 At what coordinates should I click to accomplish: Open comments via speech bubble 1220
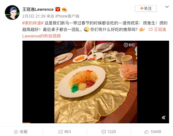[109, 132]
